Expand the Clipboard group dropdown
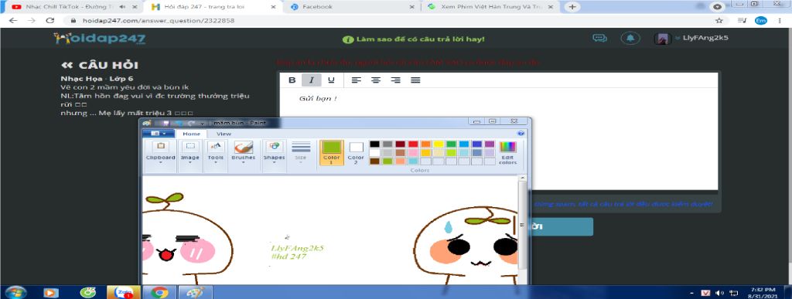792x299 pixels. (x=161, y=151)
